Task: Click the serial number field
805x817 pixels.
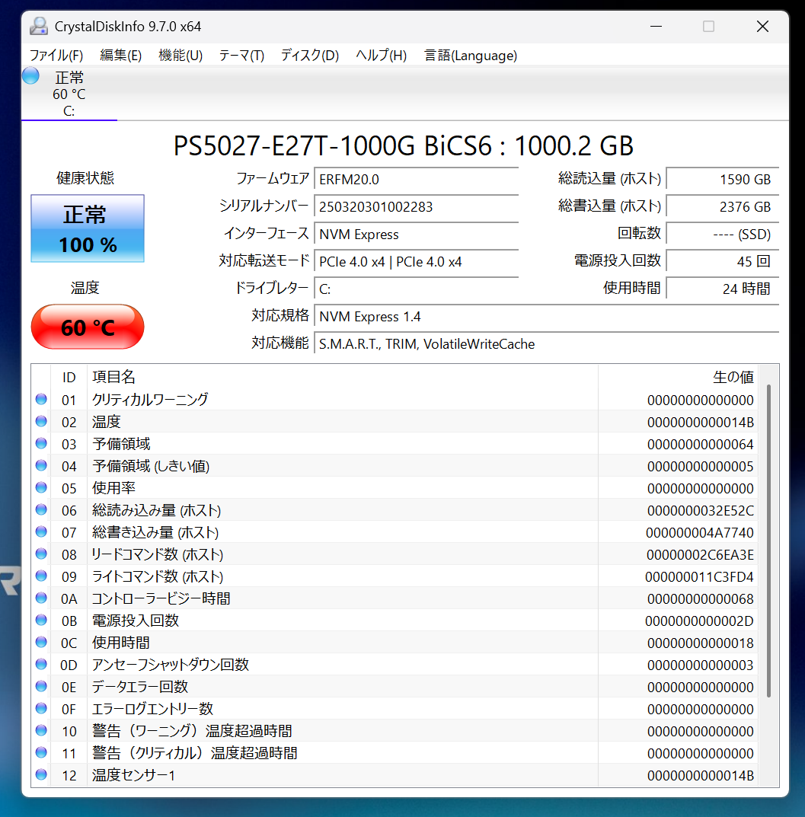Action: coord(416,206)
